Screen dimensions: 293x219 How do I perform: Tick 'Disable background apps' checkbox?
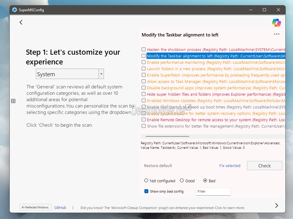pos(143,88)
